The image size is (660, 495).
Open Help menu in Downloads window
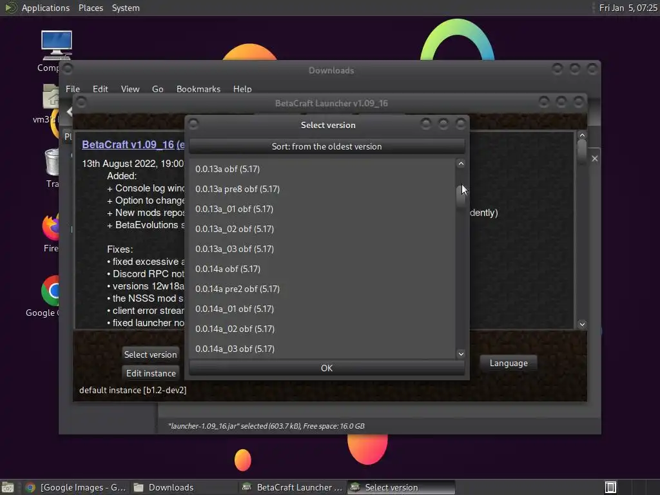coord(242,89)
